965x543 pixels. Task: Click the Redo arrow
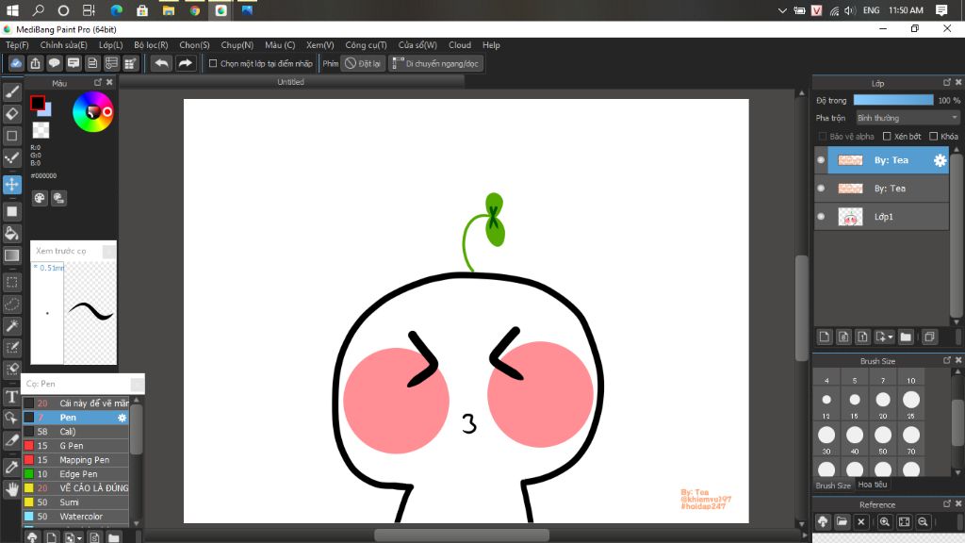(x=185, y=63)
